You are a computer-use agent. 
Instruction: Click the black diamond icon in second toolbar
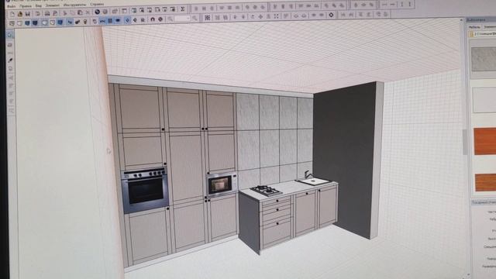tap(331, 15)
